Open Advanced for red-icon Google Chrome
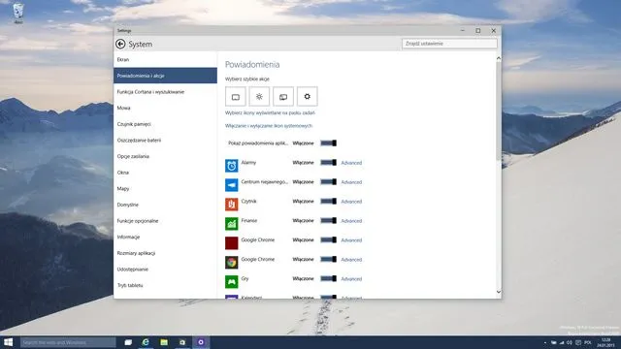621x349 pixels. [351, 240]
